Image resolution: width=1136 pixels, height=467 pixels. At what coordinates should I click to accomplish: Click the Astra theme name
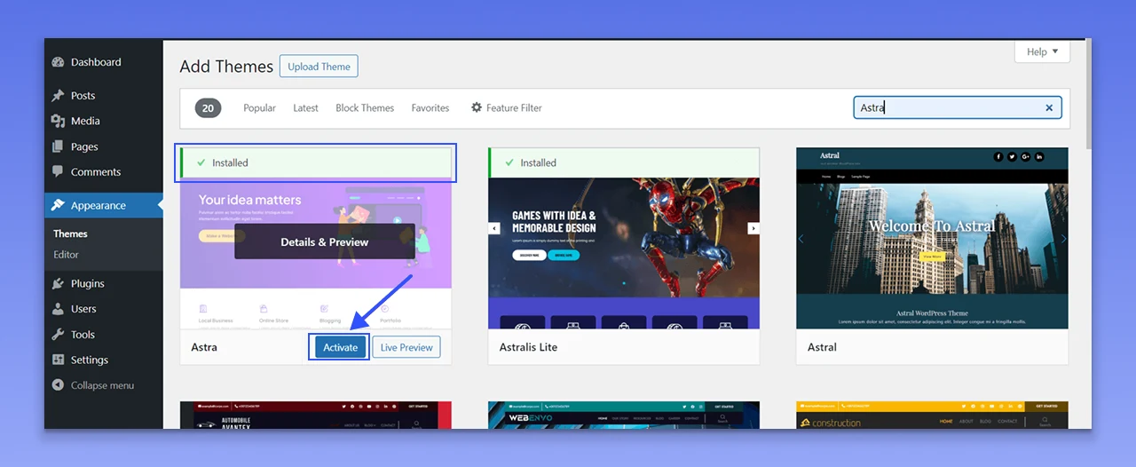204,347
